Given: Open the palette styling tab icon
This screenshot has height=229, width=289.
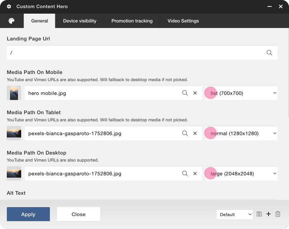Looking at the screenshot, I should click(11, 21).
